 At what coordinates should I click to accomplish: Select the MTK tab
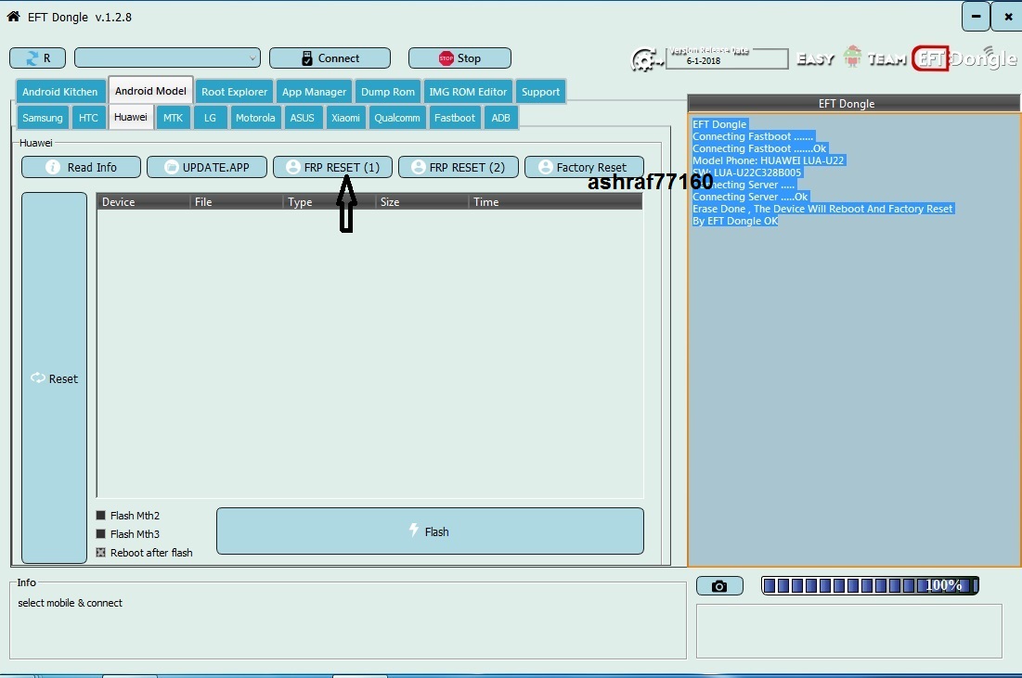click(x=174, y=118)
